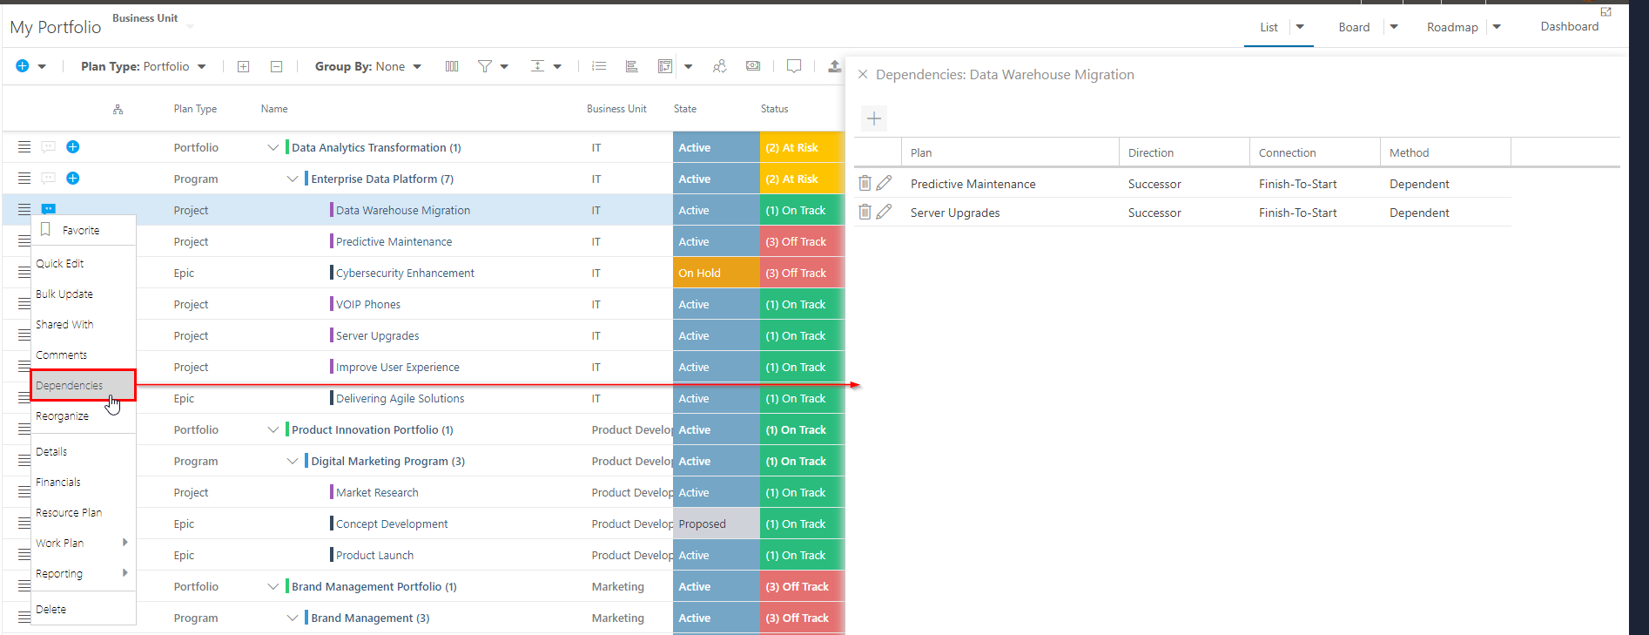This screenshot has height=635, width=1649.
Task: Choose Quick Edit from the context menu
Action: coord(84,263)
